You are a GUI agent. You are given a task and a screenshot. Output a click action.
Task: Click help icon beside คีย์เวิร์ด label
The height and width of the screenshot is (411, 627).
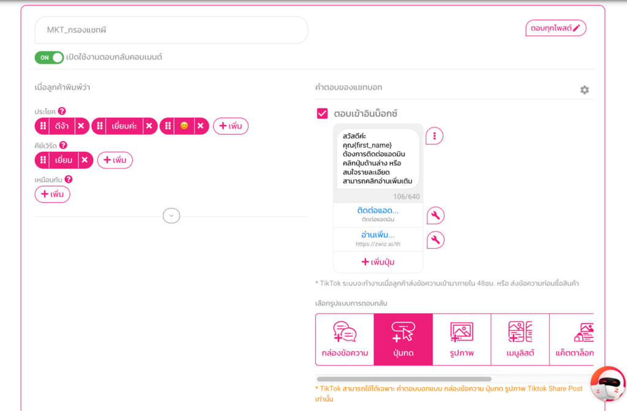click(63, 145)
